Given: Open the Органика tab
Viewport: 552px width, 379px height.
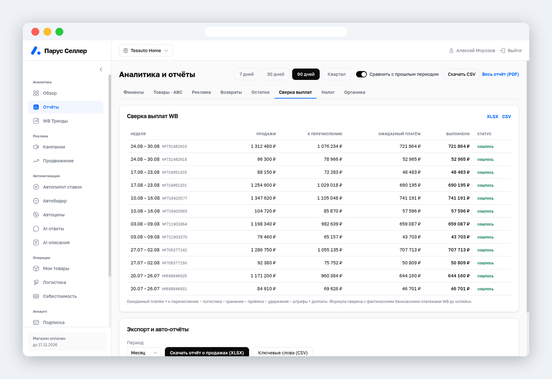Looking at the screenshot, I should [x=355, y=92].
